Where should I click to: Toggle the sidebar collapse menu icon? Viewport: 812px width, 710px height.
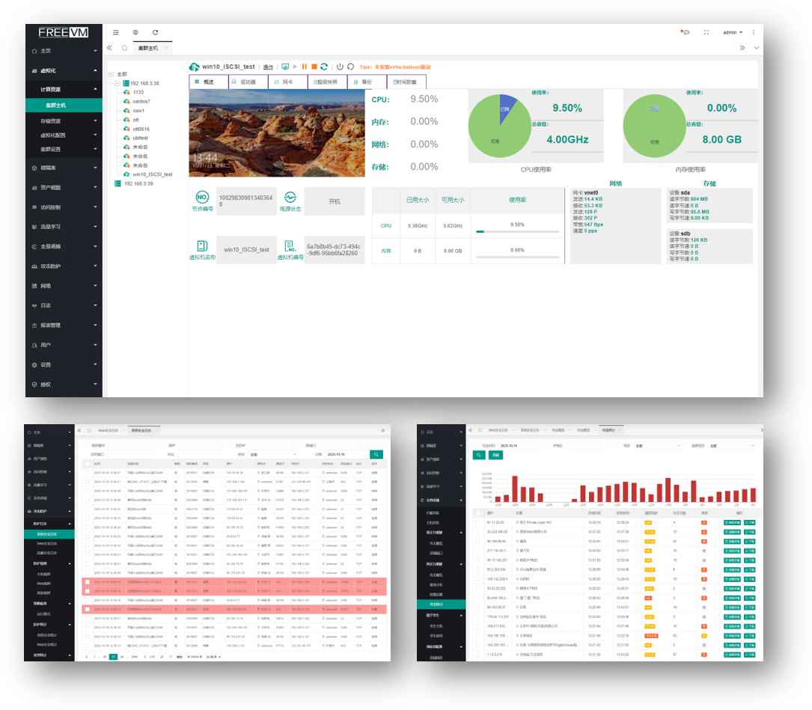pyautogui.click(x=115, y=32)
